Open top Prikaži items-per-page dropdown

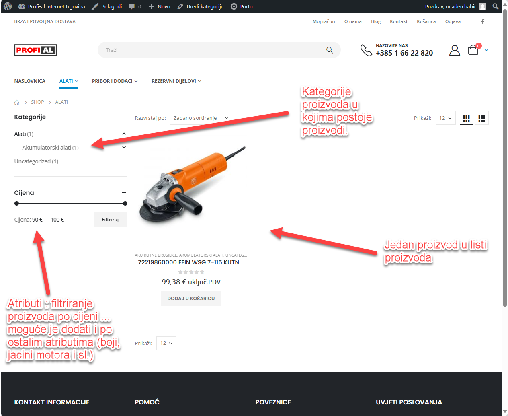[445, 118]
